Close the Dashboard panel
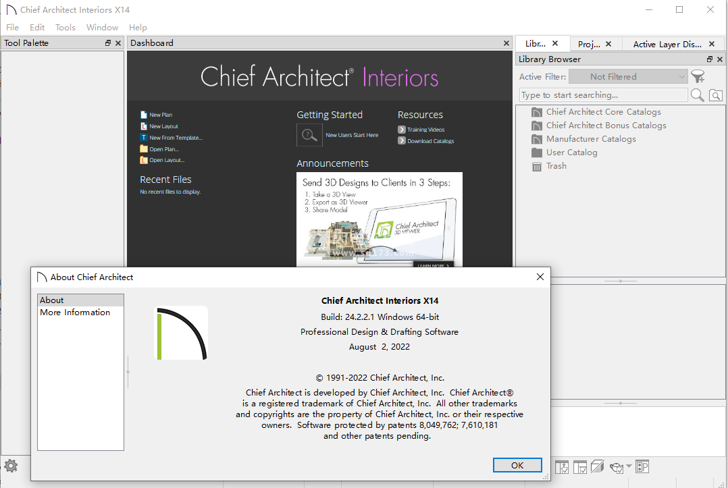 pos(506,43)
